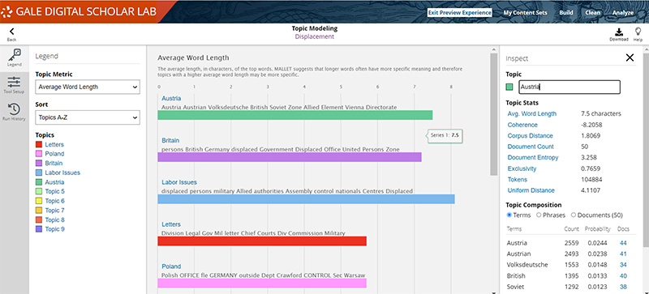This screenshot has height=294, width=649.
Task: Open the Legend panel icon
Action: [x=14, y=54]
